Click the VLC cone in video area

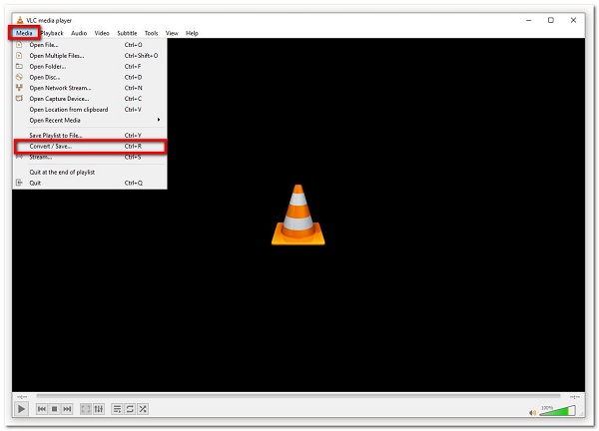[x=298, y=215]
